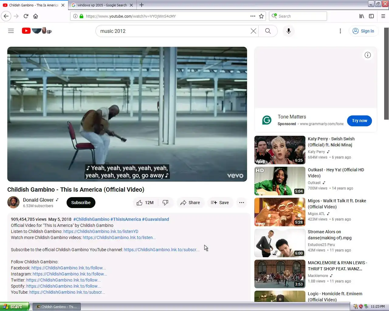The height and width of the screenshot is (311, 389).
Task: Open the Outkast Hey Ya! thumbnail
Action: (280, 181)
